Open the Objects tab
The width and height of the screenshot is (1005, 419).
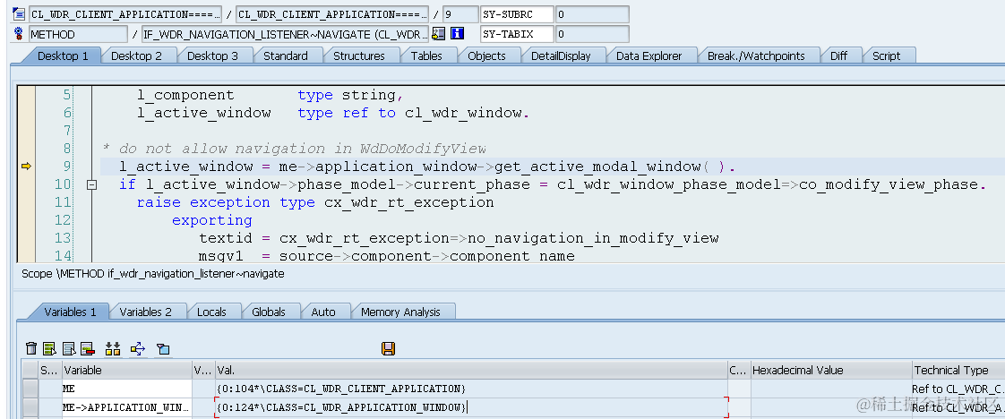click(486, 56)
